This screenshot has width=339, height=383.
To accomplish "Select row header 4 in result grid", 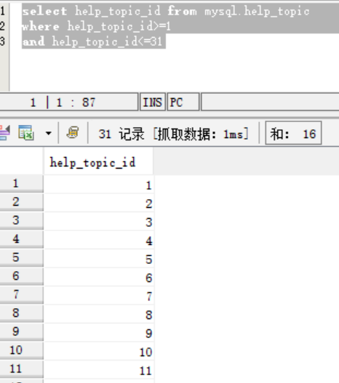I will [22, 239].
